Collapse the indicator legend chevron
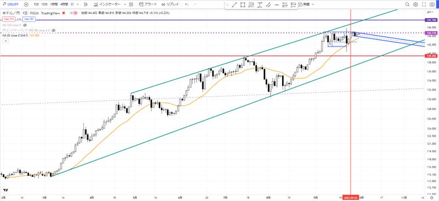Image resolution: width=439 pixels, height=201 pixels. [x=5, y=41]
